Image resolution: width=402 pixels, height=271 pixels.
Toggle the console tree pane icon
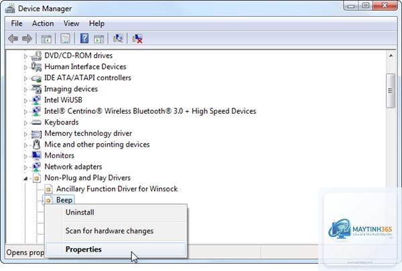coord(46,39)
